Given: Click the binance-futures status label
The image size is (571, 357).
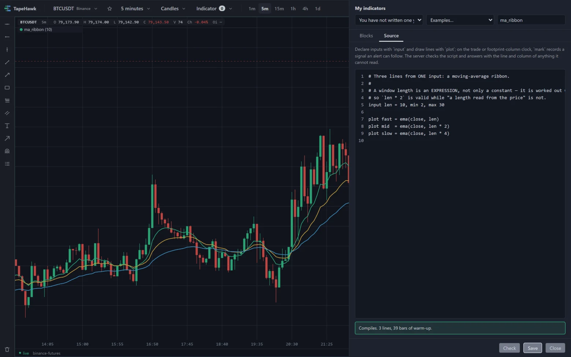Looking at the screenshot, I should (46, 353).
